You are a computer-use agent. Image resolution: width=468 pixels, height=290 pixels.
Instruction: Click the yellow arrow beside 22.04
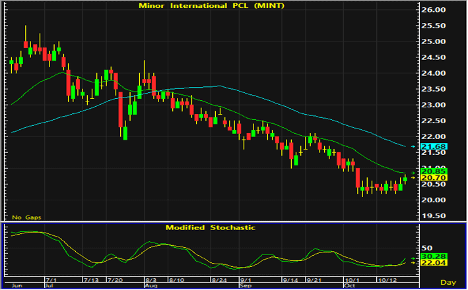(x=413, y=263)
